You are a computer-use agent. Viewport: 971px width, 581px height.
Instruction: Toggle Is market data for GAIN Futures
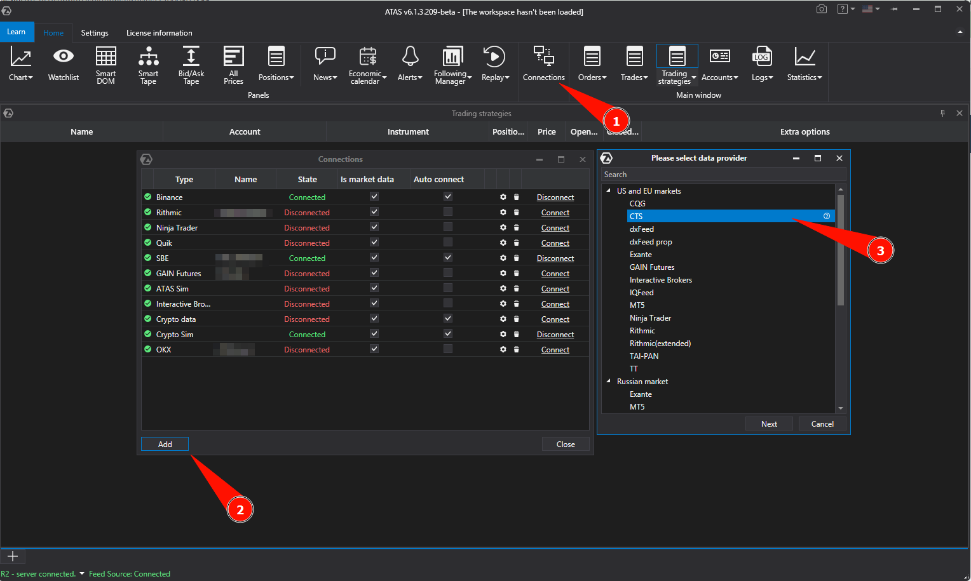point(374,273)
